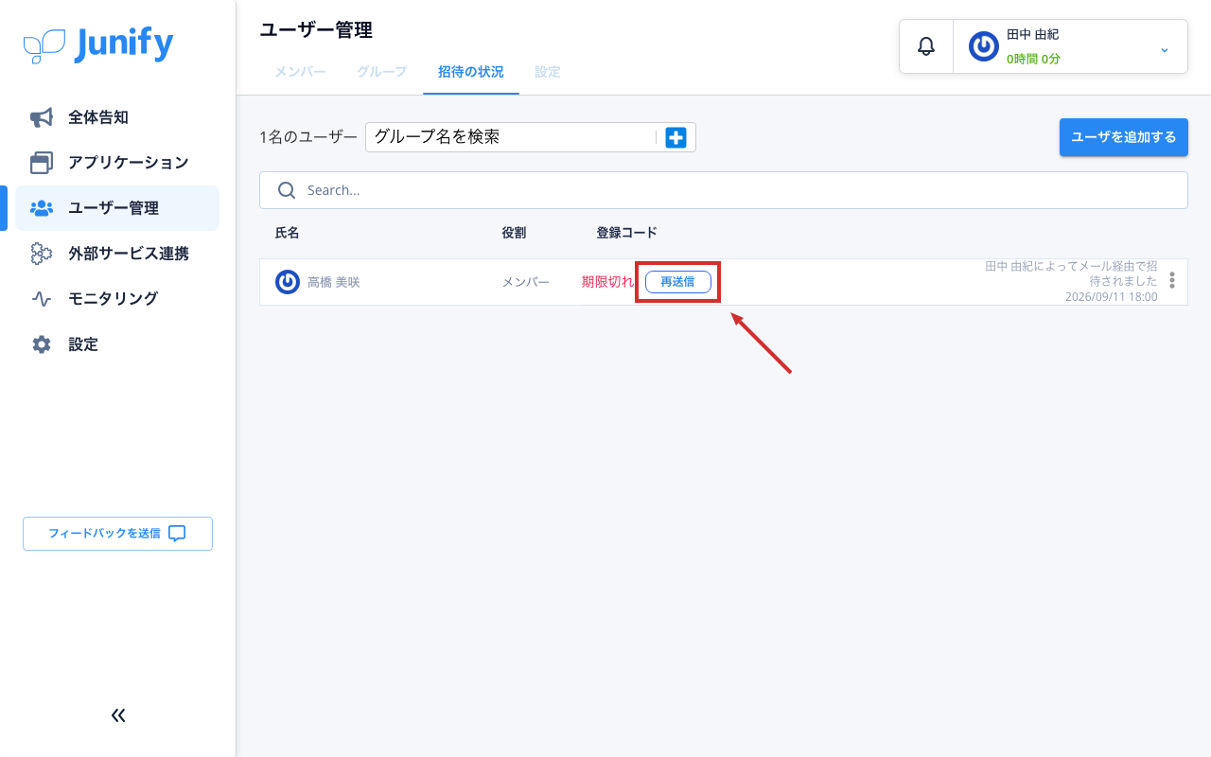
Task: Switch to the グループ tab
Action: 381,72
